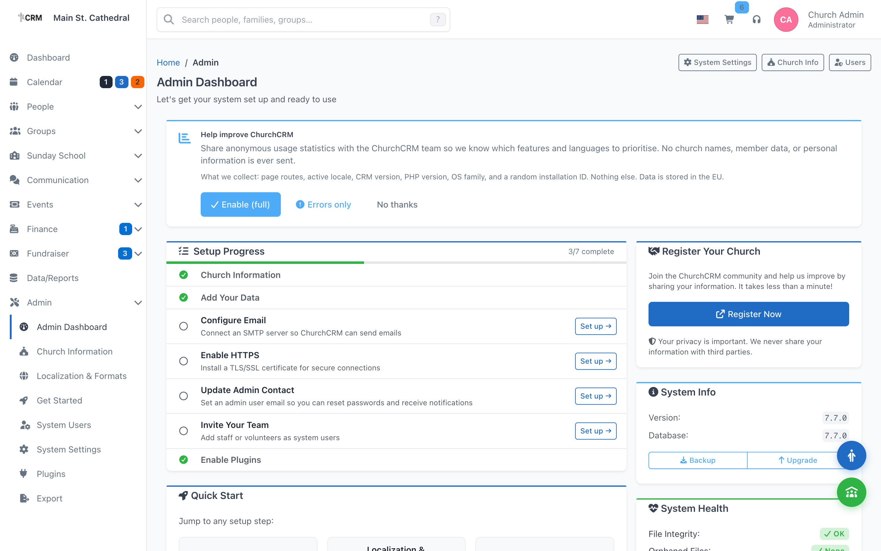Click the People icon in sidebar

[x=14, y=107]
